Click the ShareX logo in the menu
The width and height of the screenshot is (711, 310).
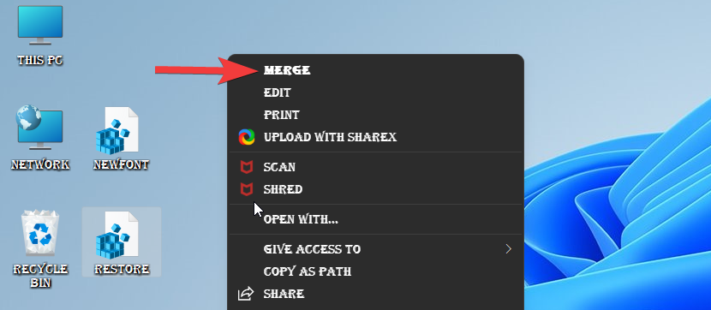(246, 137)
